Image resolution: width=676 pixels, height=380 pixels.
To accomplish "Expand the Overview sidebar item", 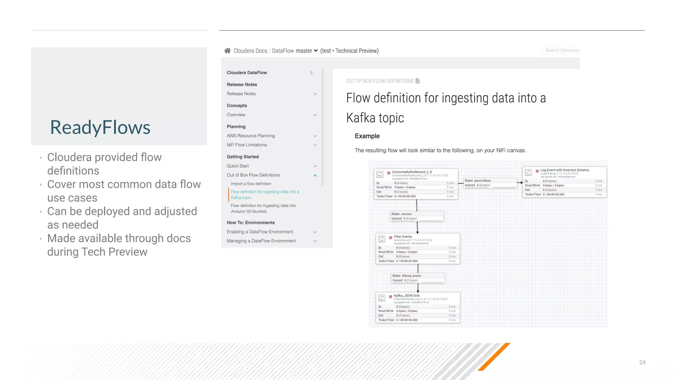I will [x=315, y=115].
